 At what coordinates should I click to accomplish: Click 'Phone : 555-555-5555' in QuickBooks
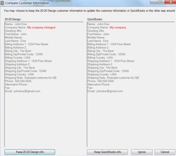(101, 81)
